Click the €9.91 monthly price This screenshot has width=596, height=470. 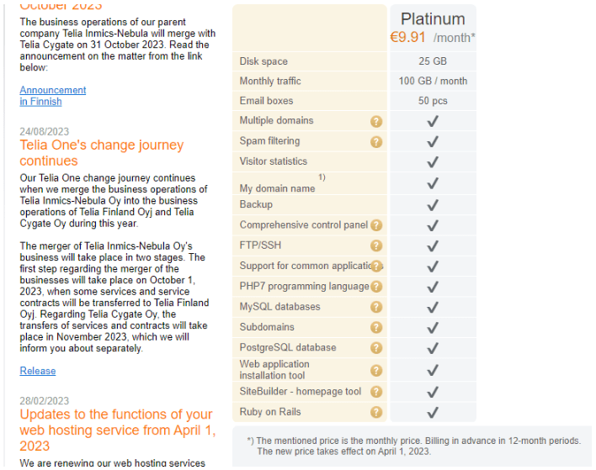pyautogui.click(x=407, y=37)
